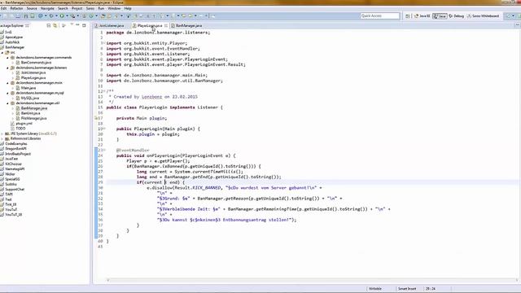Screen dimensions: 521x293
Task: Expand the JRE System Library node
Action: 2,133
